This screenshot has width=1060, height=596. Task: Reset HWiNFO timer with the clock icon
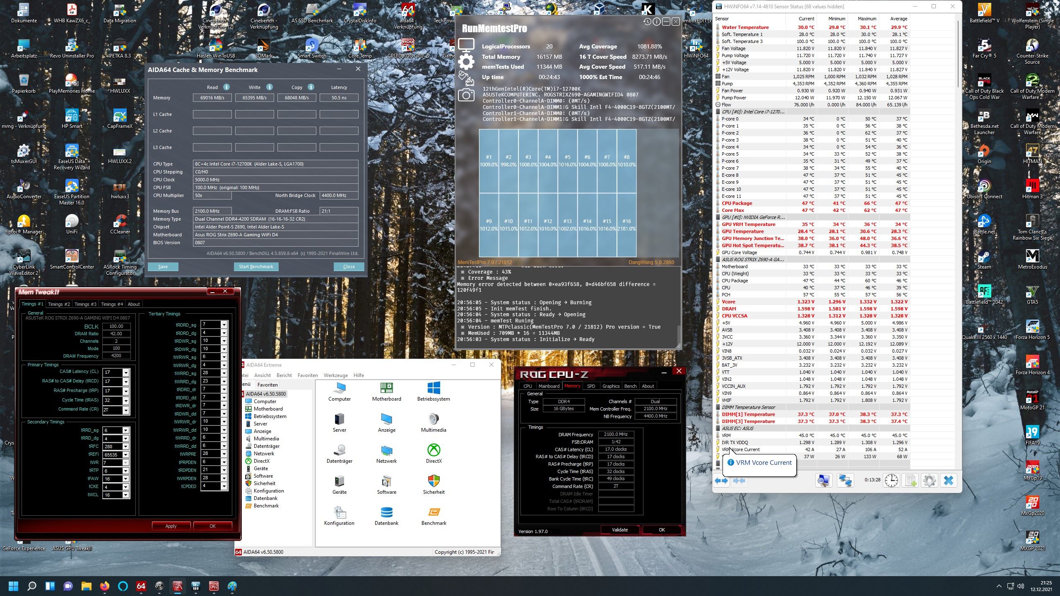[891, 481]
